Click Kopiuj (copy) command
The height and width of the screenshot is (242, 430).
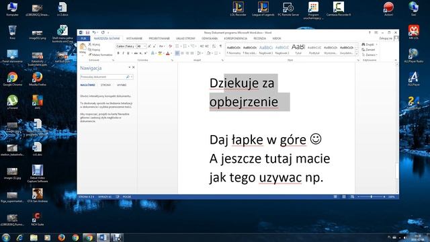click(94, 50)
